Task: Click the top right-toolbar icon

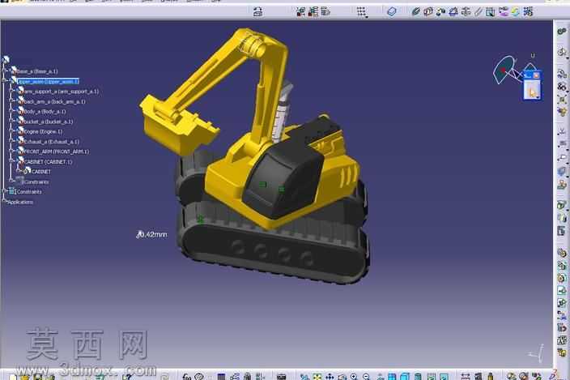Action: pos(562,32)
